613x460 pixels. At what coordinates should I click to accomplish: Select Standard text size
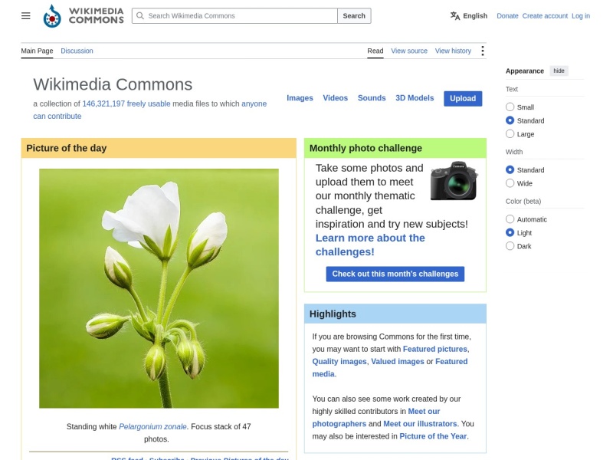510,120
